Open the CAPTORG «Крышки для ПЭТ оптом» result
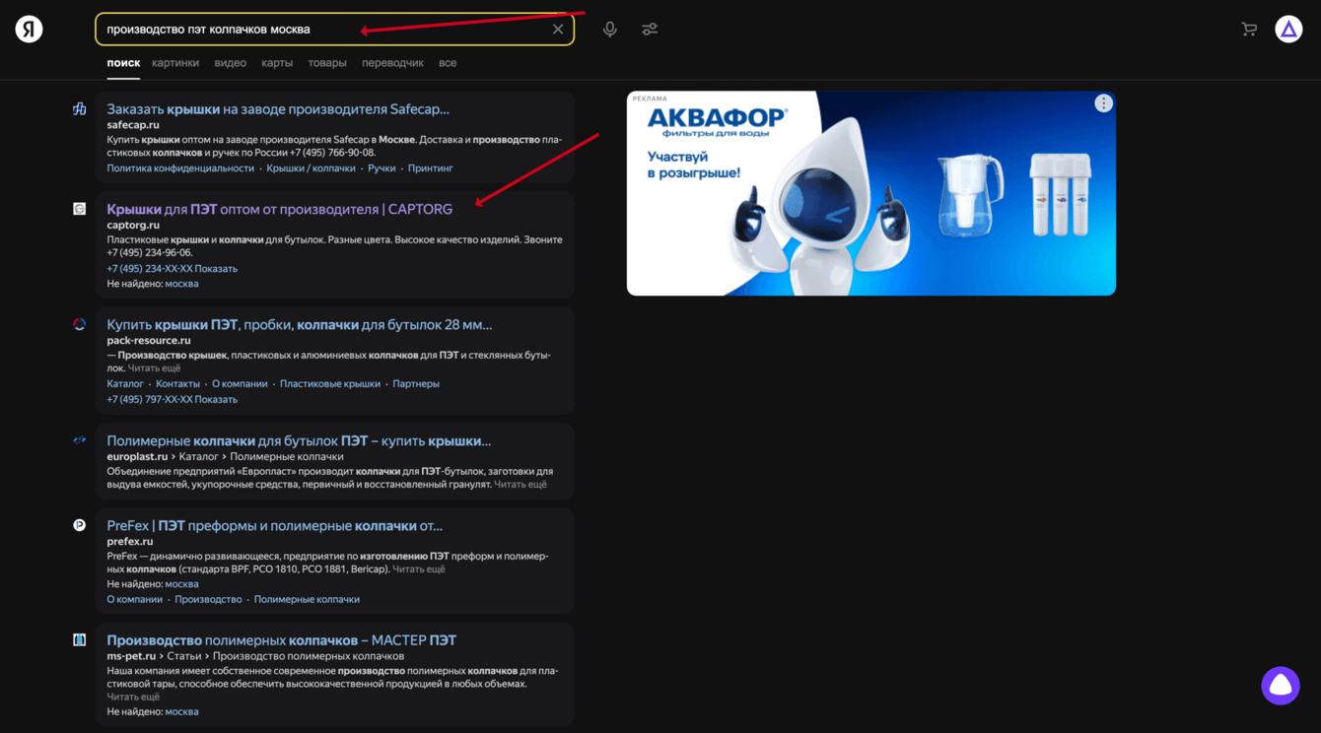The height and width of the screenshot is (733, 1321). pyautogui.click(x=280, y=209)
